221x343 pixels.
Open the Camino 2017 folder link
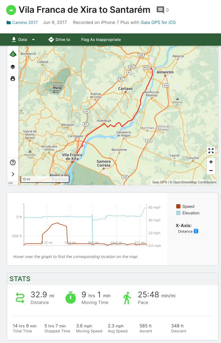pyautogui.click(x=25, y=22)
